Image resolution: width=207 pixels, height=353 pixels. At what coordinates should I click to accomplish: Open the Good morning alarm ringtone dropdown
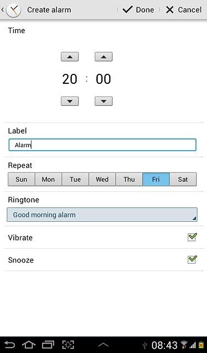(x=102, y=215)
